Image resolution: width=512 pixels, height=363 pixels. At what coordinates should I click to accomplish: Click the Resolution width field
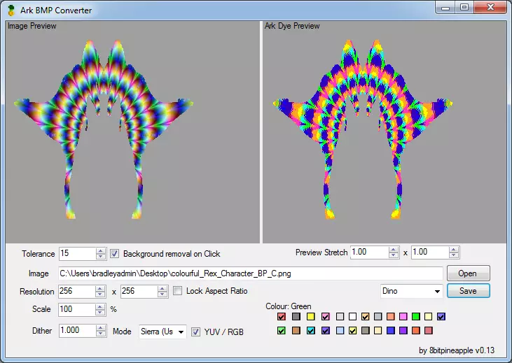pos(77,291)
